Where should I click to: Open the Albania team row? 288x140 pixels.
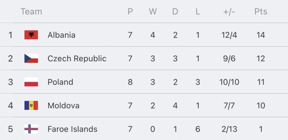pos(144,35)
